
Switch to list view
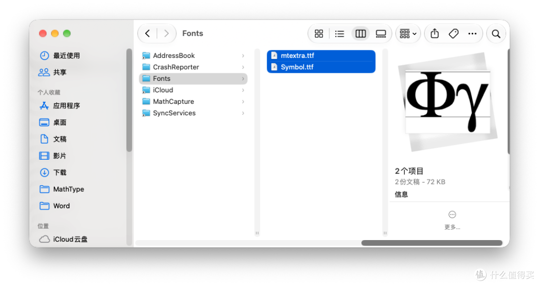pyautogui.click(x=340, y=33)
